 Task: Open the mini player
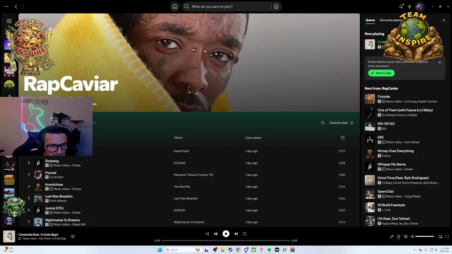click(440, 236)
